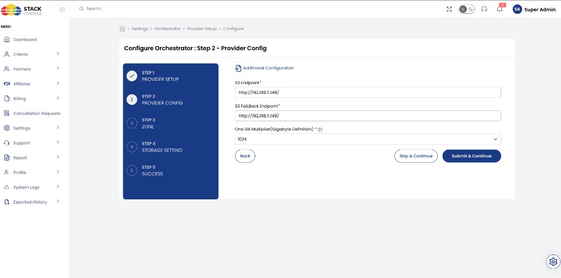Click the breadcrumb home icon
561x278 pixels.
[x=122, y=28]
